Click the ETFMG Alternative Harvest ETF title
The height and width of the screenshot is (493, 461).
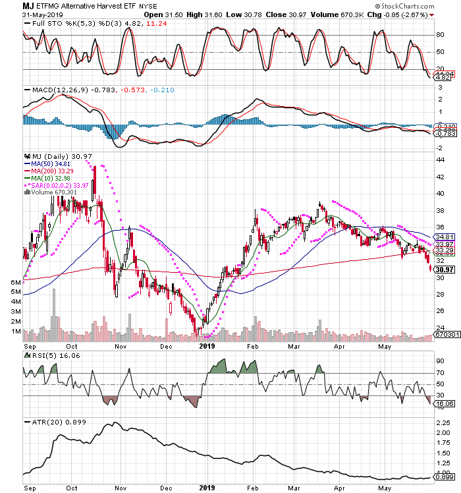click(x=86, y=6)
